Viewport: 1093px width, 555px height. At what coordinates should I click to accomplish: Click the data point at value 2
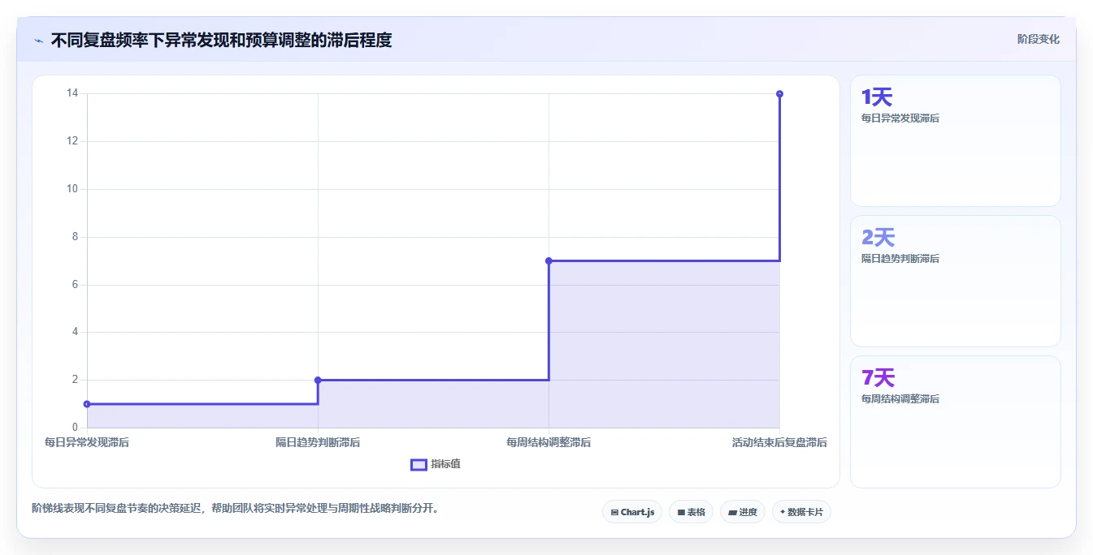(318, 380)
